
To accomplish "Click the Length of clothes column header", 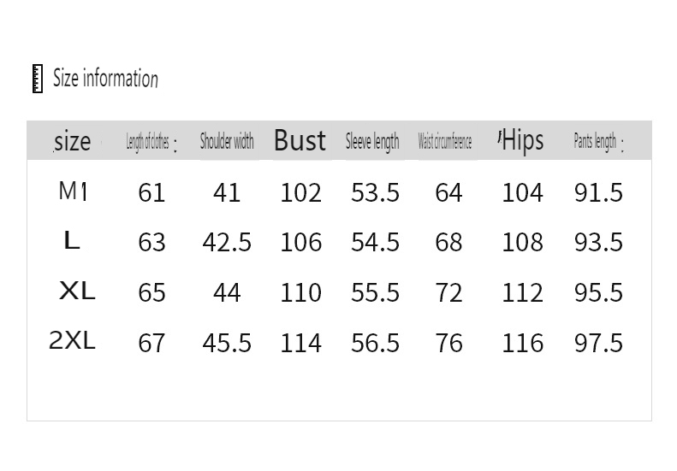I will coord(151,142).
